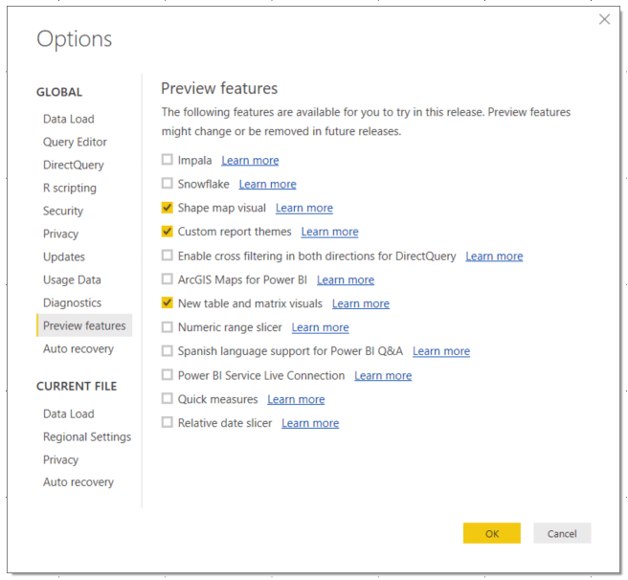Image resolution: width=628 pixels, height=580 pixels.
Task: Open R scripting settings
Action: point(70,188)
